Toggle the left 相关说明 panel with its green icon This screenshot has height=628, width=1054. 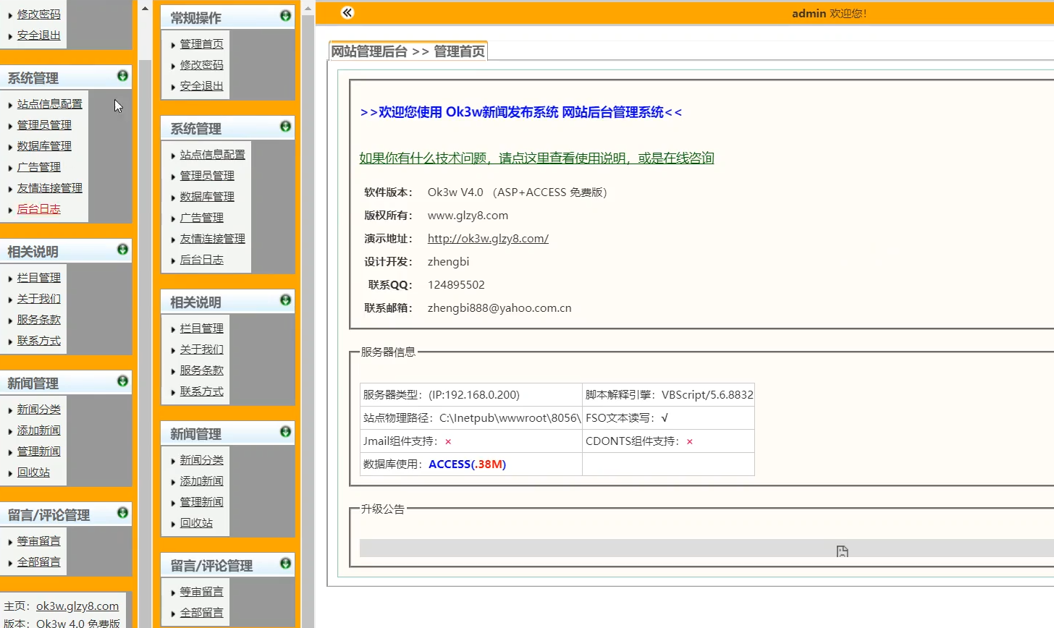coord(123,250)
